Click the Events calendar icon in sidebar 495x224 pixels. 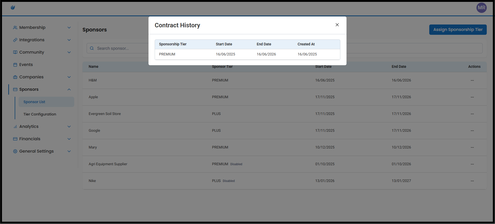click(x=15, y=65)
